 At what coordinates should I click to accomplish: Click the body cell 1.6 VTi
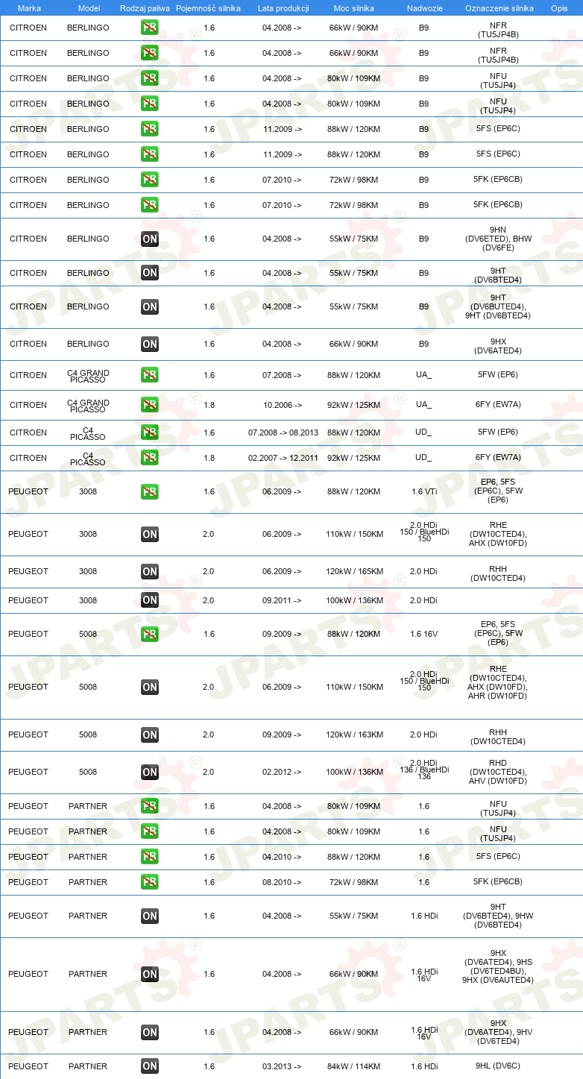click(424, 492)
